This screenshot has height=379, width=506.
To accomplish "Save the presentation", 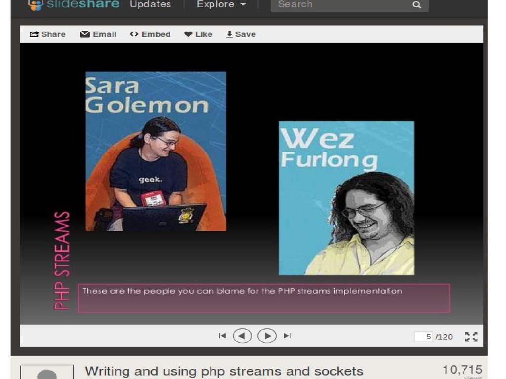I will (x=241, y=34).
